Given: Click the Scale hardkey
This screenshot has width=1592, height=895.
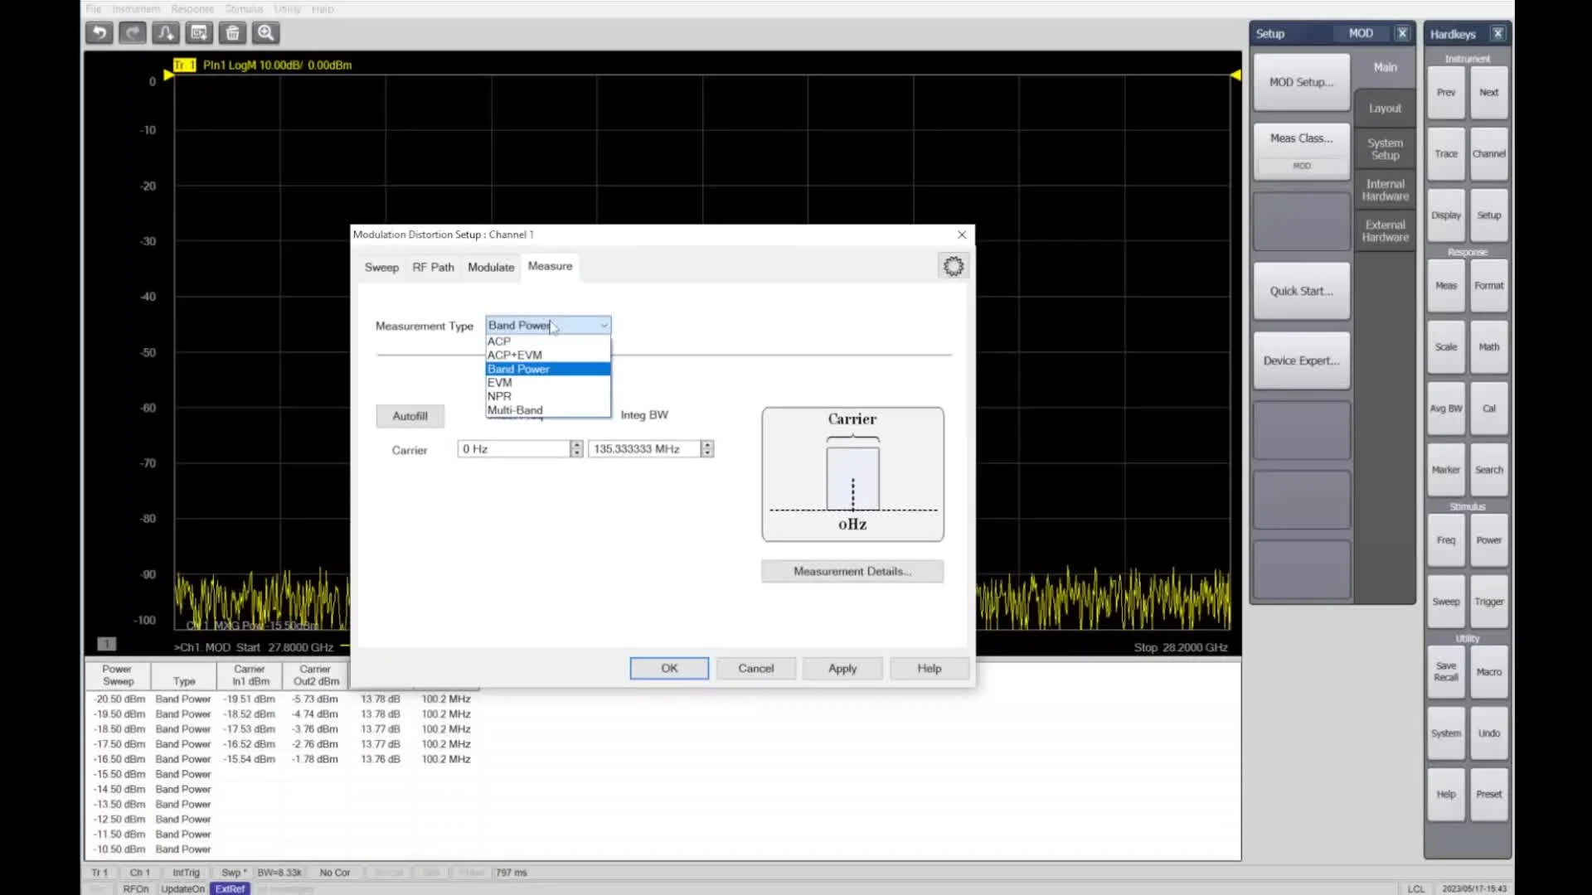Looking at the screenshot, I should pos(1446,346).
